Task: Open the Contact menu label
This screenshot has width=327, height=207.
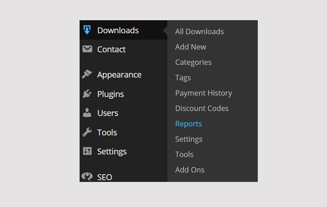Action: (x=111, y=50)
